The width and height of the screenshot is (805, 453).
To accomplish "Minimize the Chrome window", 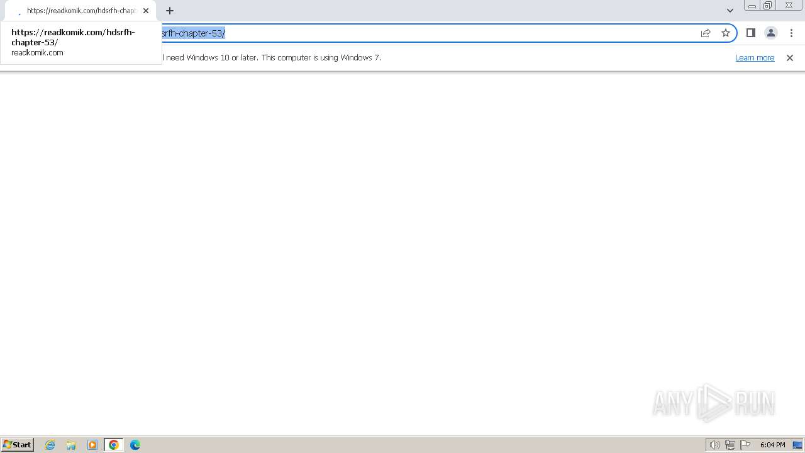I will 752,6.
